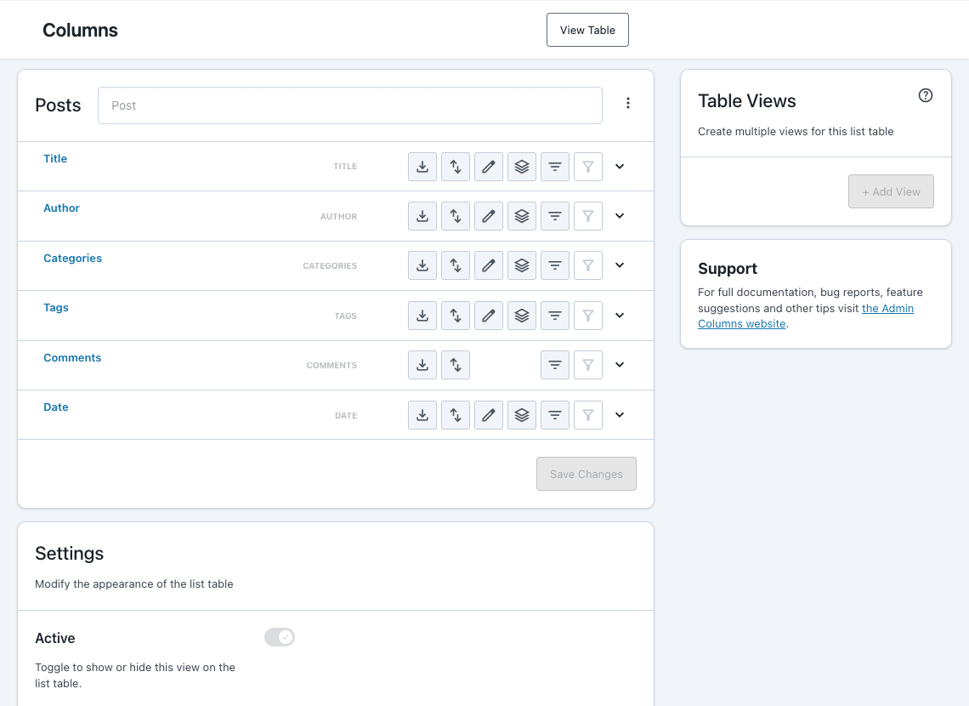Click the Date column name link

(56, 407)
